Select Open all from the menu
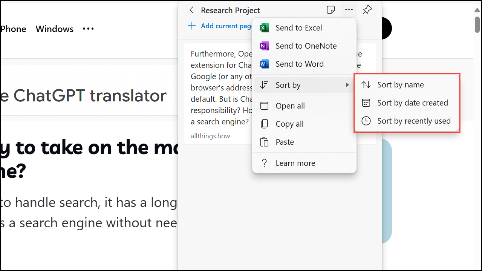Image resolution: width=482 pixels, height=271 pixels. [x=290, y=106]
